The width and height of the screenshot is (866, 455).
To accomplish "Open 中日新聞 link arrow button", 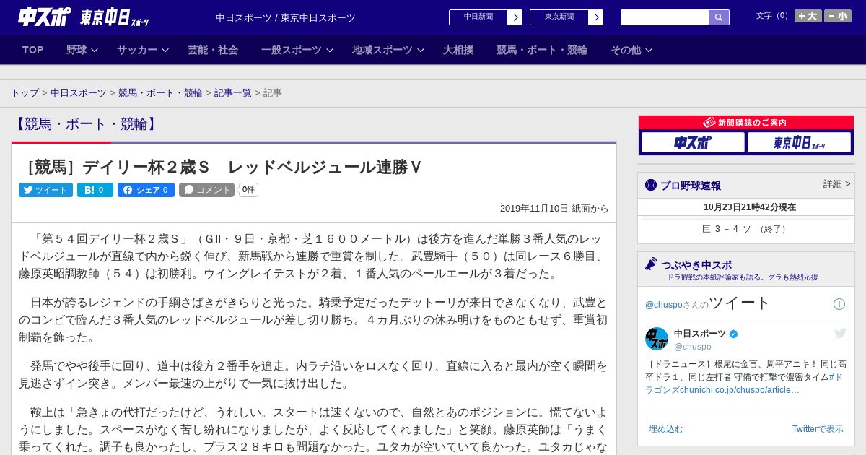I will pos(515,17).
